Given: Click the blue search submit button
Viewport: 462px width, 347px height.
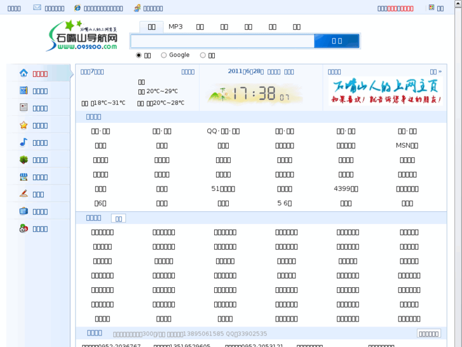Looking at the screenshot, I should tap(337, 41).
